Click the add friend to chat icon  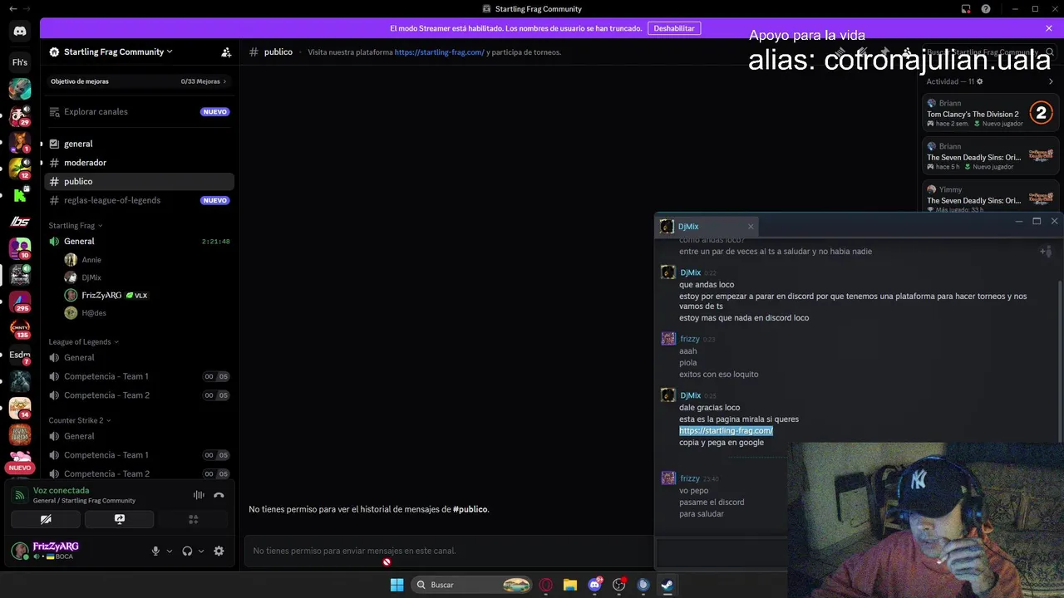pyautogui.click(x=1046, y=251)
